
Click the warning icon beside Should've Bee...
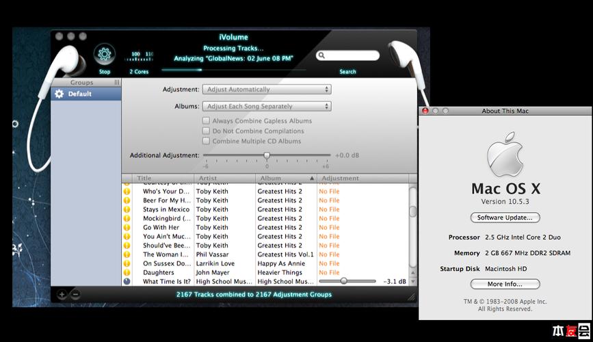coord(127,246)
